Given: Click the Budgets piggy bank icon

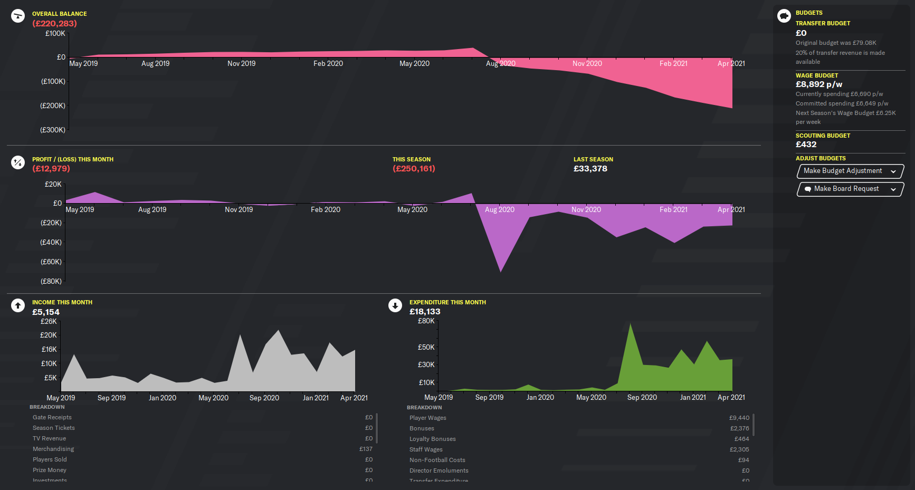Looking at the screenshot, I should click(x=784, y=16).
